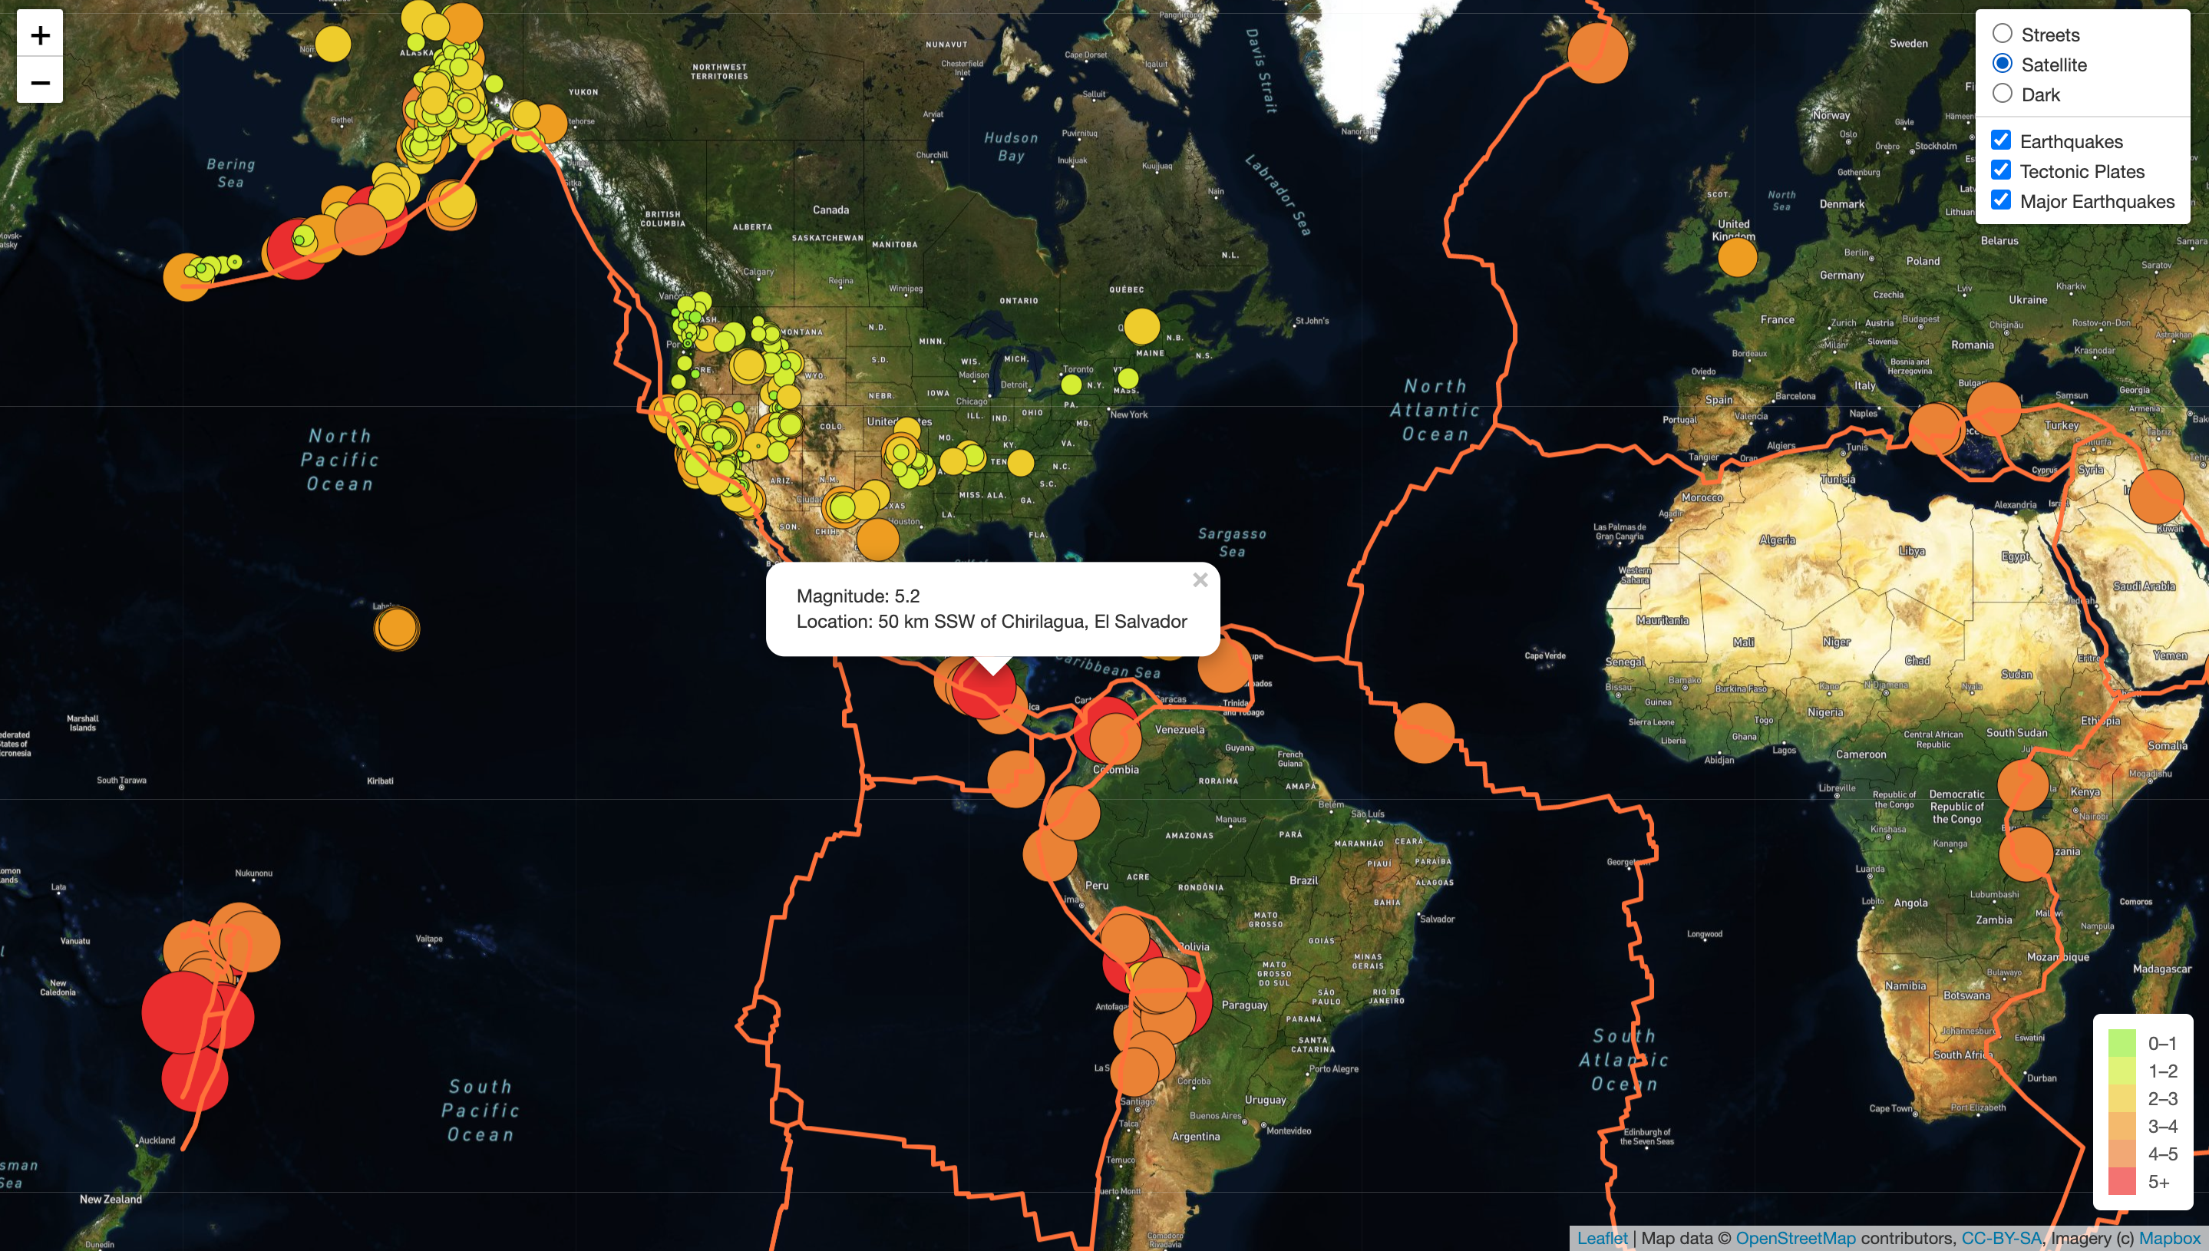2209x1251 pixels.
Task: Toggle off Major Earthquakes
Action: click(2002, 200)
